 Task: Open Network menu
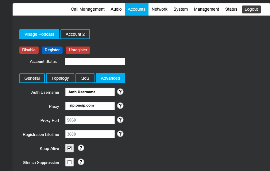tap(160, 9)
